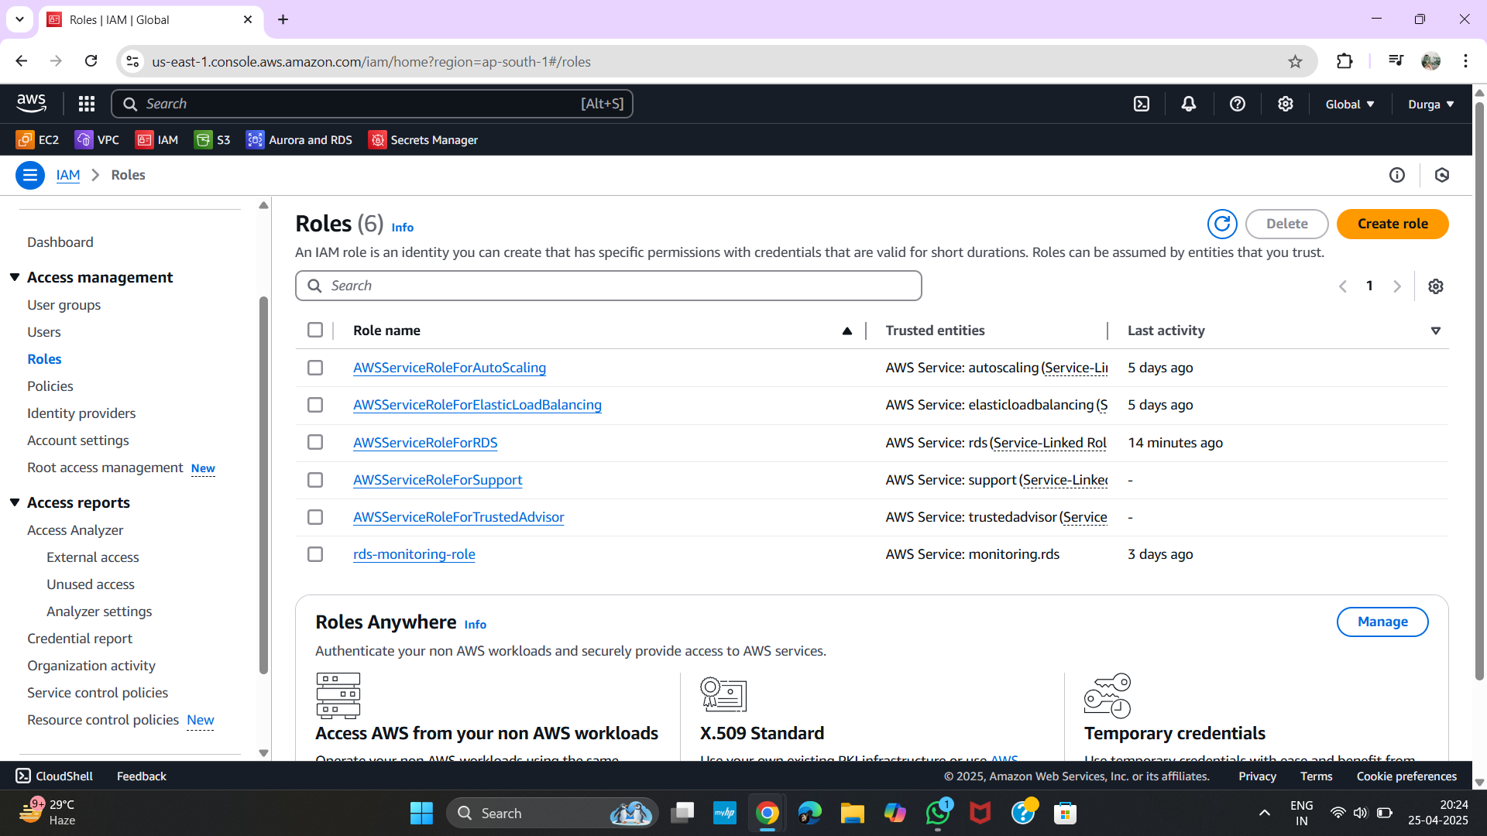Open Microsoft Store from the taskbar
This screenshot has height=836, width=1487.
(1066, 813)
